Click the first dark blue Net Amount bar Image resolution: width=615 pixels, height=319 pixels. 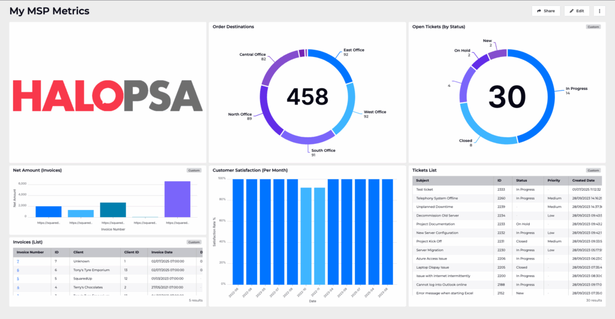coord(49,212)
